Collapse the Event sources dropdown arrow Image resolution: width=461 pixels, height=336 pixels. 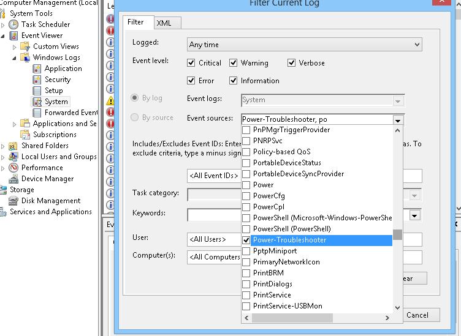click(x=398, y=120)
